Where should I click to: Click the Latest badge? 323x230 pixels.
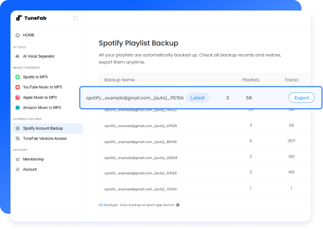(197, 98)
